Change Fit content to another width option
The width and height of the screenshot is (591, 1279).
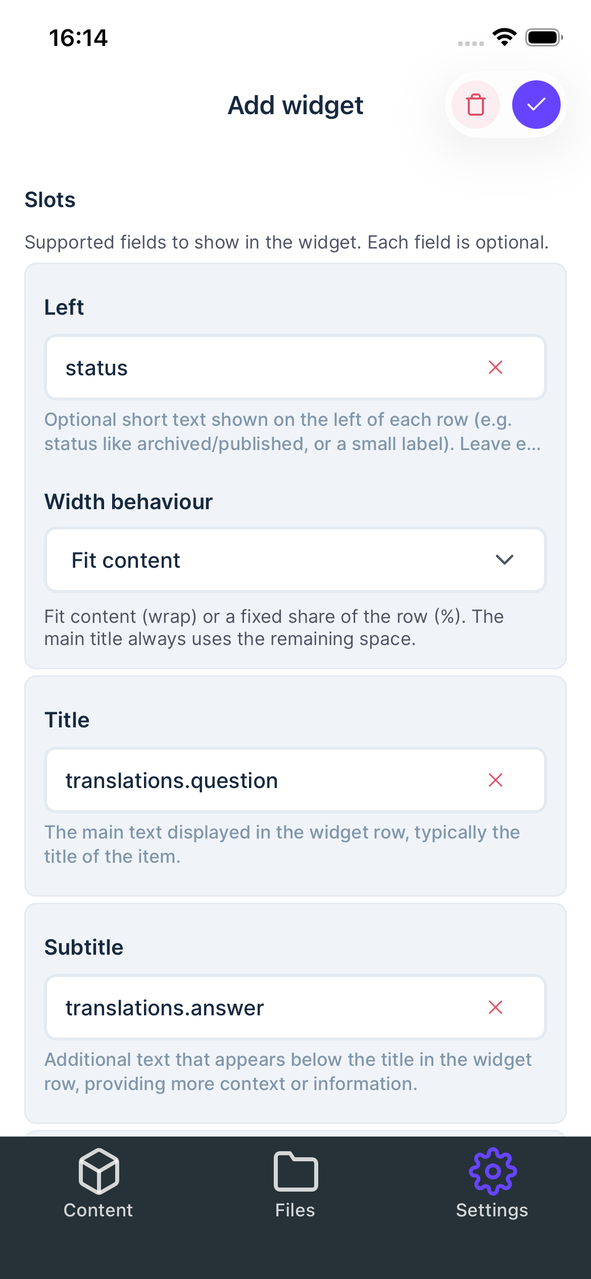tap(295, 560)
